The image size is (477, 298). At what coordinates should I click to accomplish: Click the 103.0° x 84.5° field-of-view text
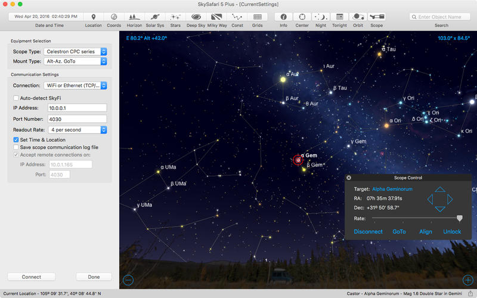click(x=454, y=38)
